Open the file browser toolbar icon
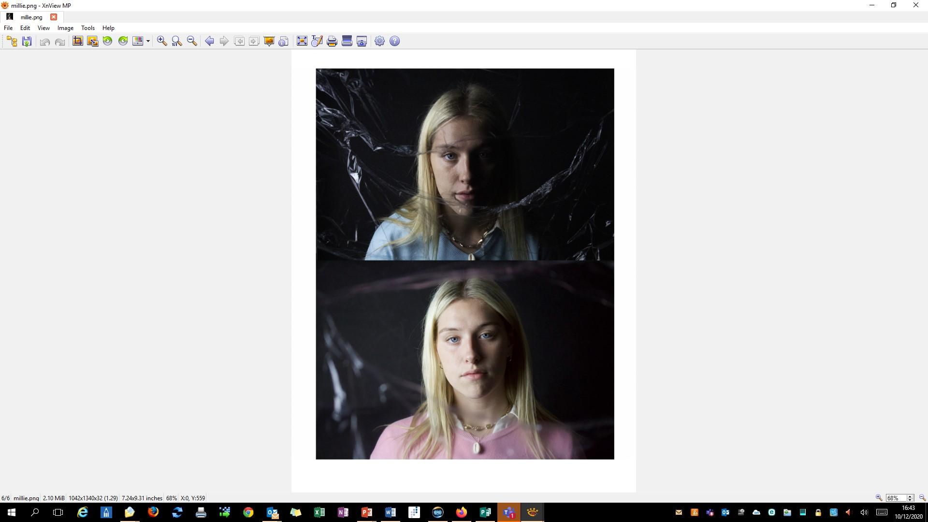928x522 pixels. (x=12, y=41)
